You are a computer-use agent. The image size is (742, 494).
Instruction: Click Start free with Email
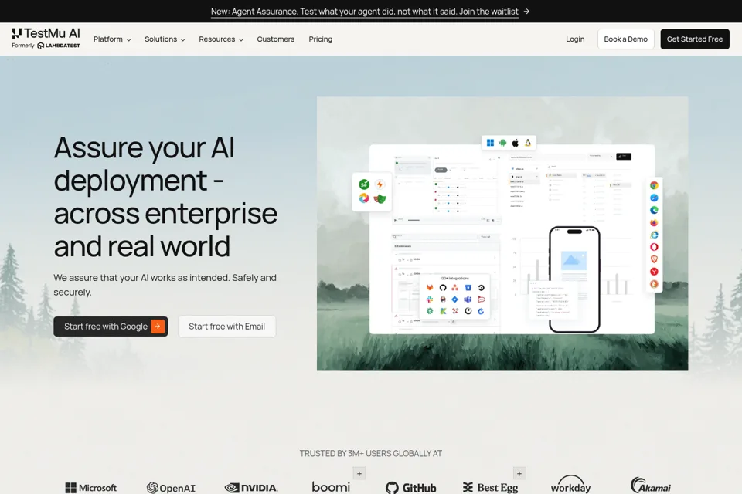(226, 327)
